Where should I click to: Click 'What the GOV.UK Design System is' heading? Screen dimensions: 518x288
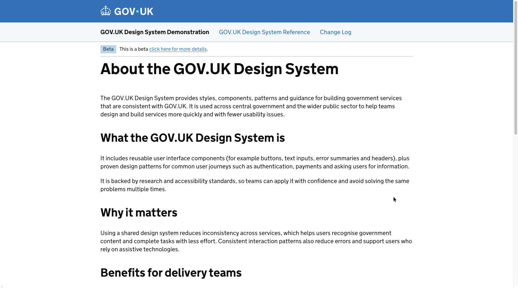tap(192, 138)
